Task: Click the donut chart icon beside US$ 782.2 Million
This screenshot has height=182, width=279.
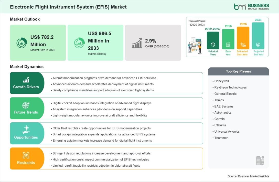Action: click(x=22, y=43)
